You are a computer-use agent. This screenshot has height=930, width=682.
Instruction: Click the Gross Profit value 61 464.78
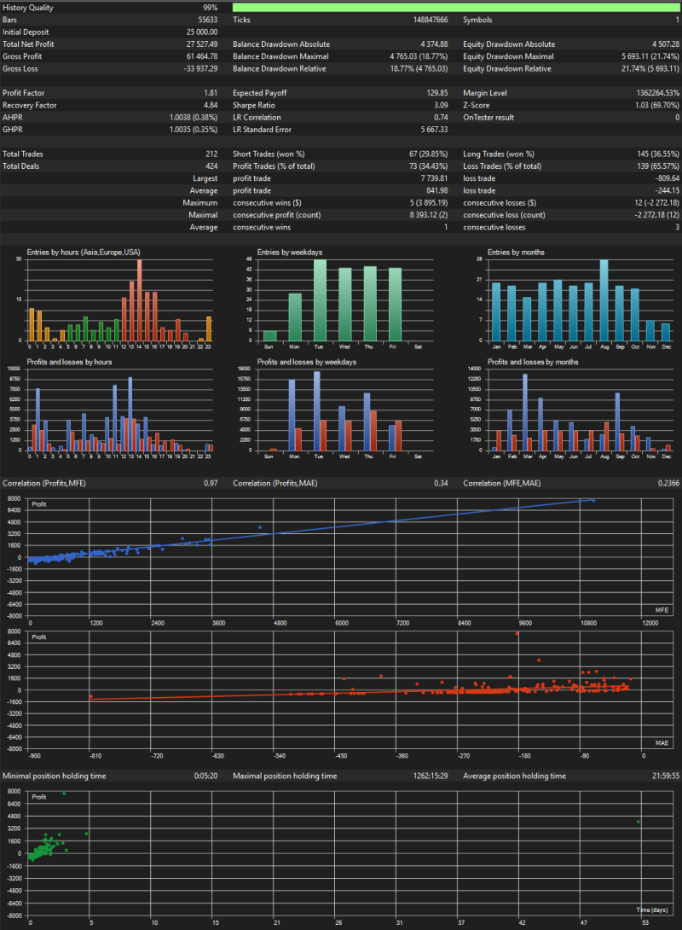[202, 56]
